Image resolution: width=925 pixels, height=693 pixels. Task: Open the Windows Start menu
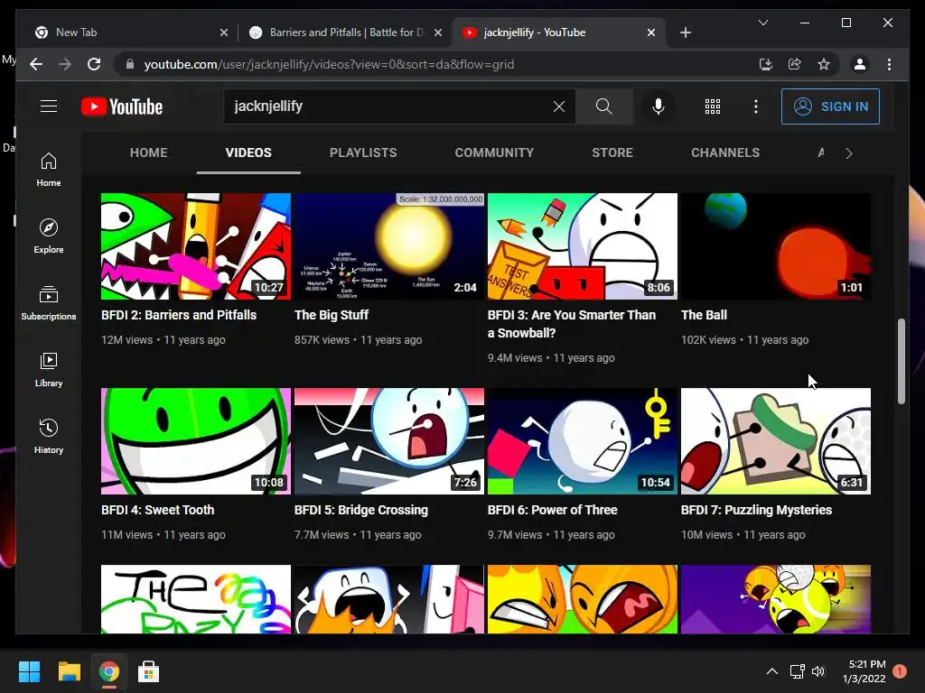click(29, 671)
